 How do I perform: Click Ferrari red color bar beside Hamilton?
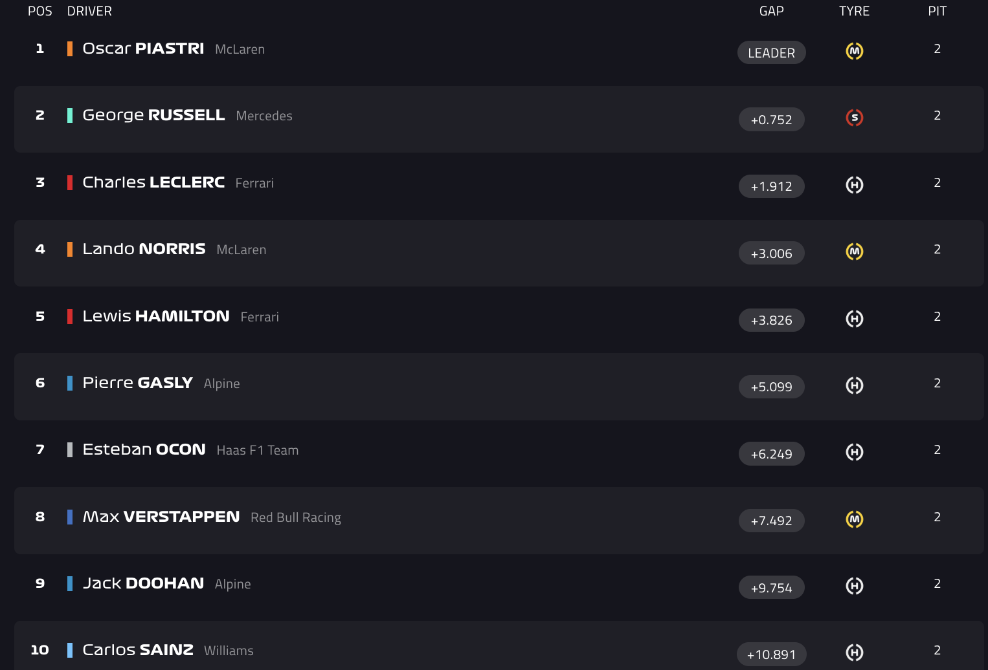click(70, 316)
